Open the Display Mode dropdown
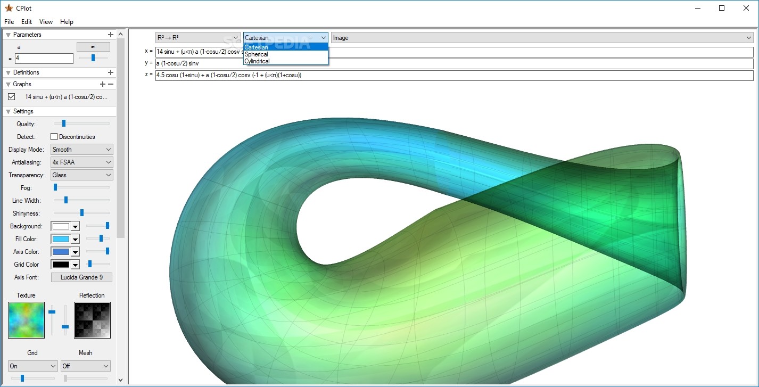This screenshot has height=387, width=759. [82, 150]
